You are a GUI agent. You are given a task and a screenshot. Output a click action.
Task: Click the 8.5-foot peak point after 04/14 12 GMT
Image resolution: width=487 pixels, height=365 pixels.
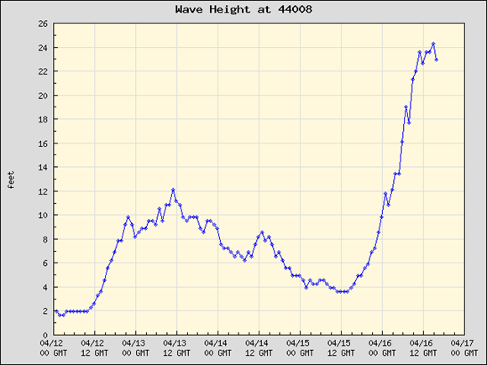pos(262,232)
